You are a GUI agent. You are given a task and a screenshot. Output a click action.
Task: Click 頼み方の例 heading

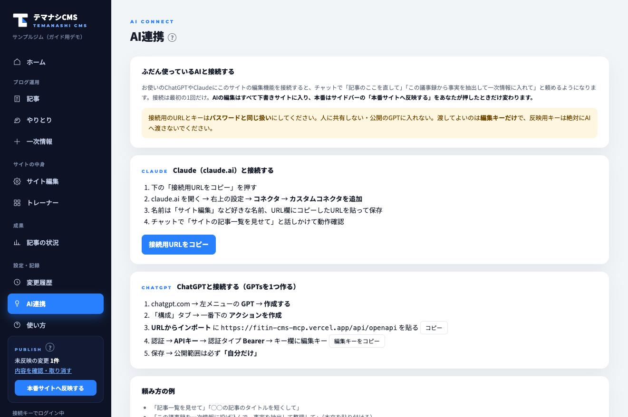click(158, 391)
